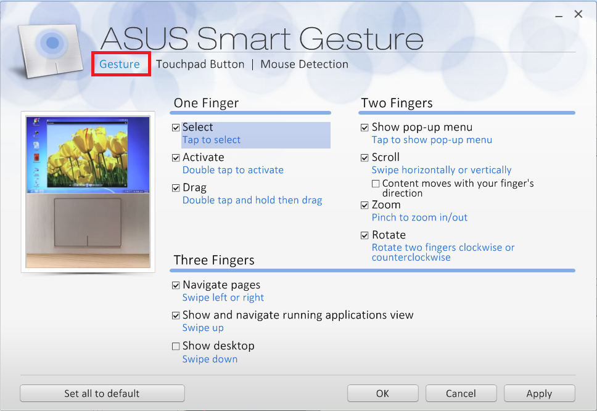Toggle the Zoom checkbox
Image resolution: width=597 pixels, height=411 pixels.
(364, 205)
